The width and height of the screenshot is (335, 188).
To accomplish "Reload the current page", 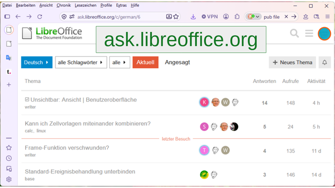I will tap(40, 17).
